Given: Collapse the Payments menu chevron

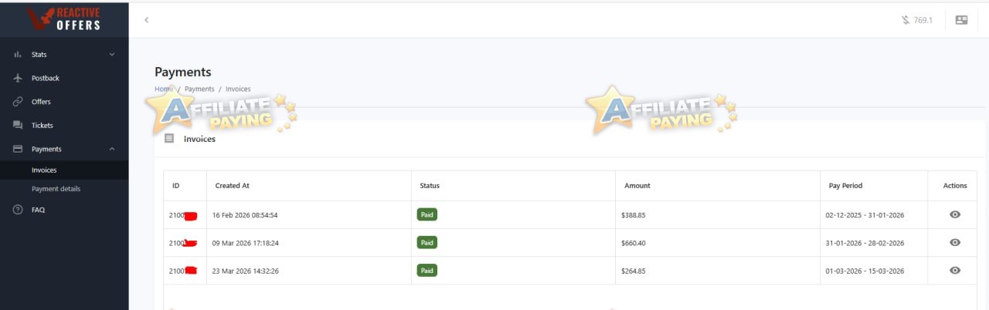Looking at the screenshot, I should pyautogui.click(x=112, y=149).
